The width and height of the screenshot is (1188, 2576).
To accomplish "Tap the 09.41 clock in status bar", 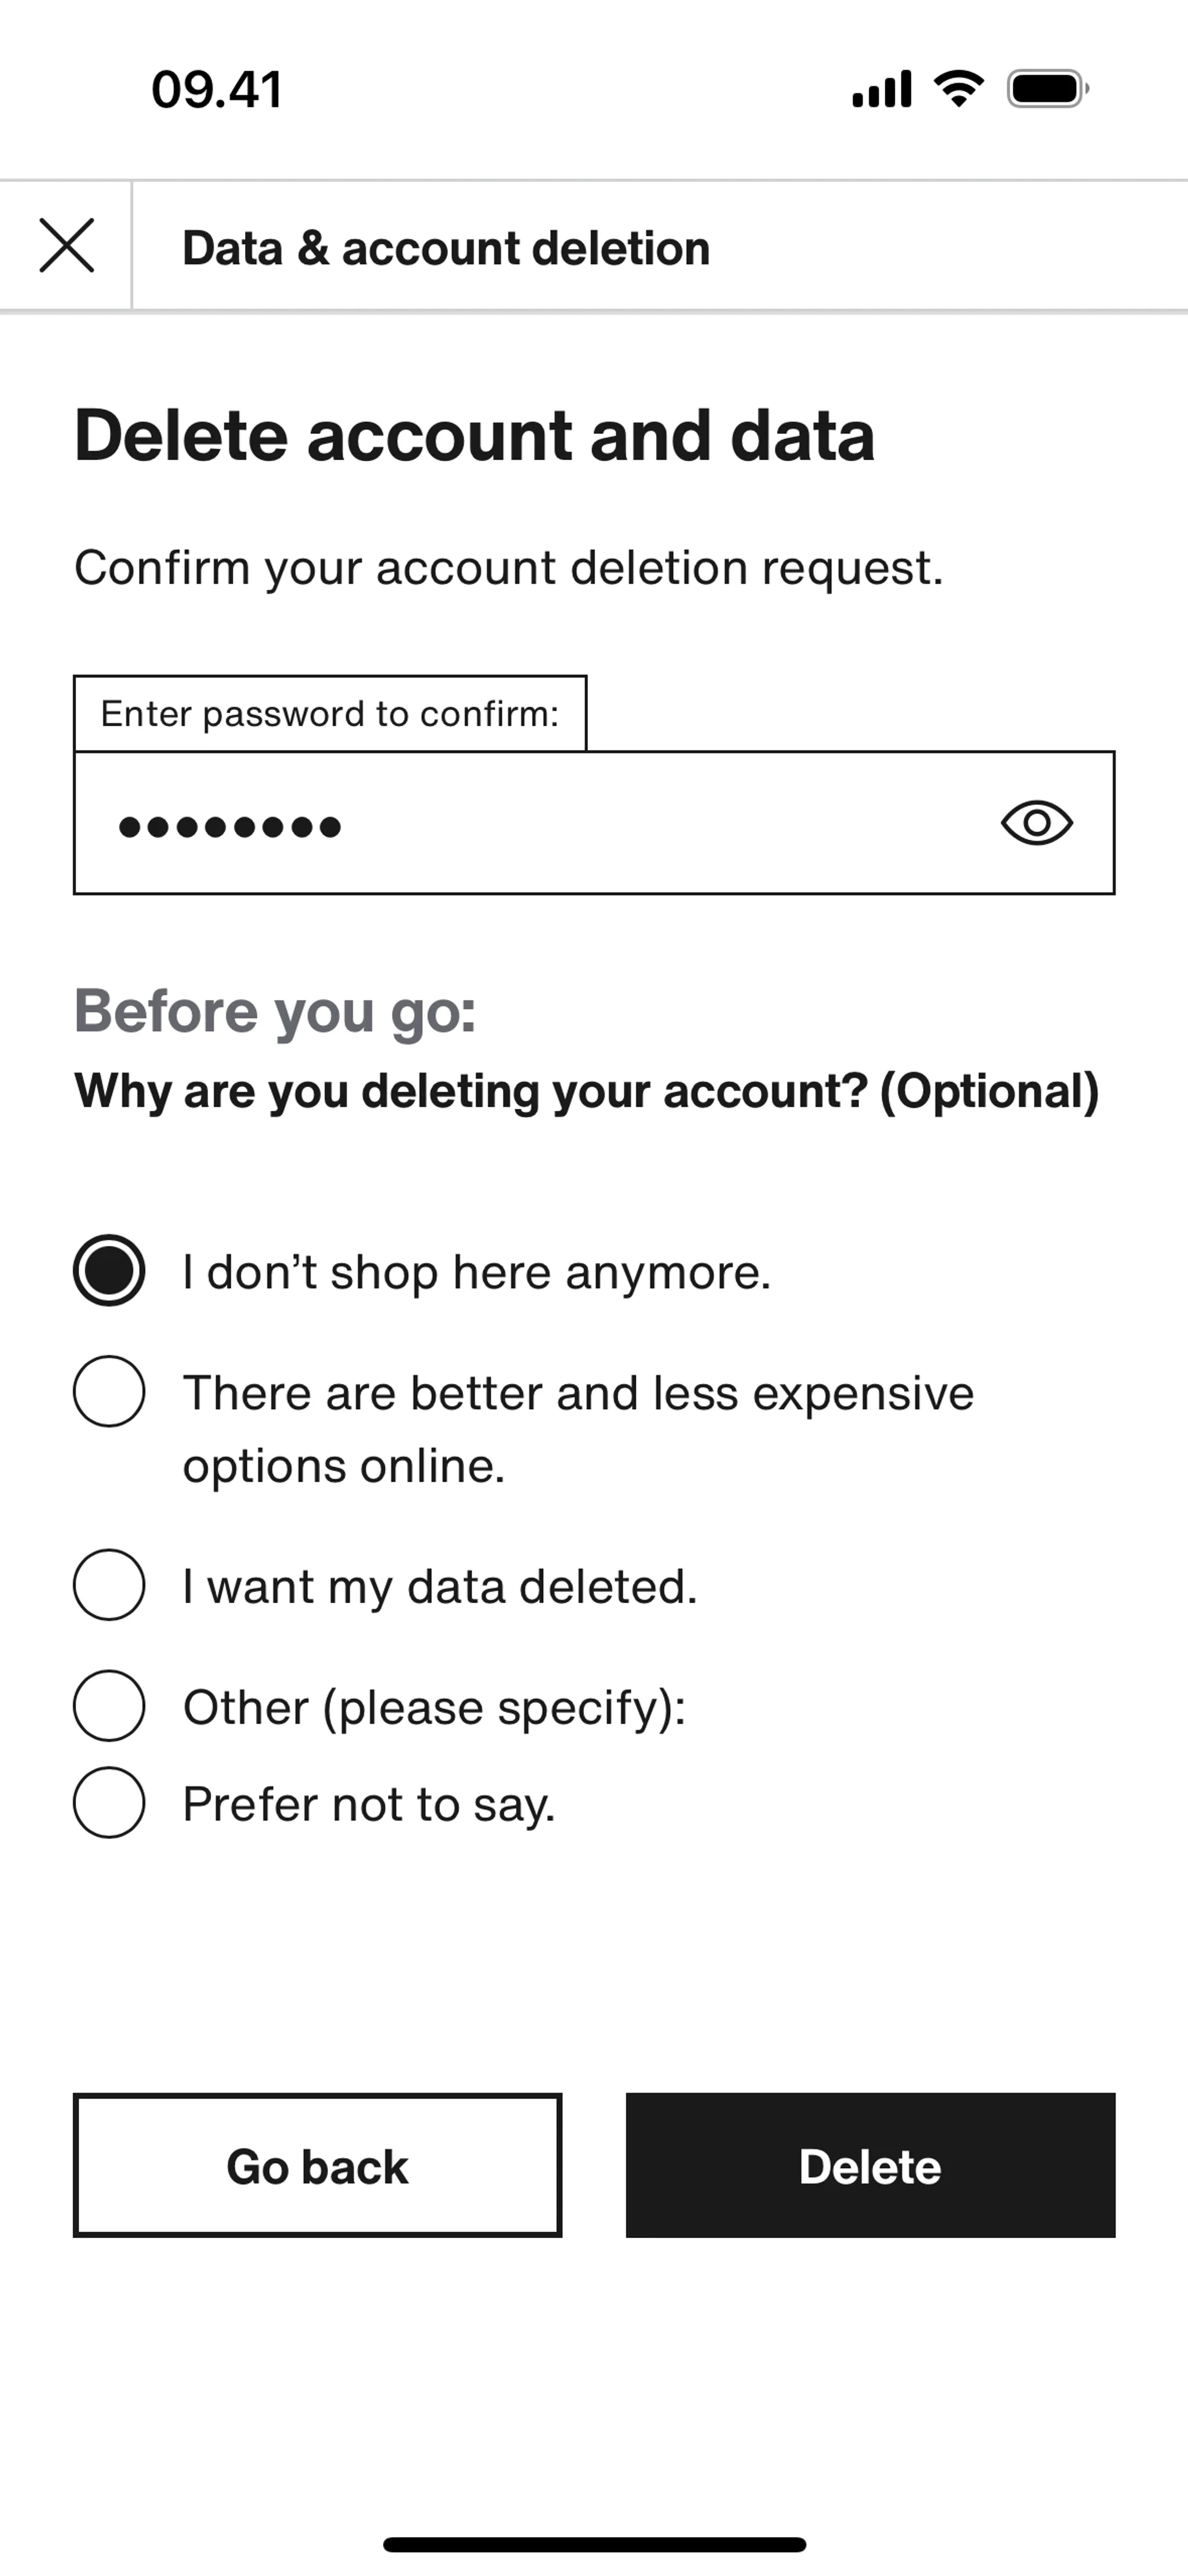I will point(217,89).
